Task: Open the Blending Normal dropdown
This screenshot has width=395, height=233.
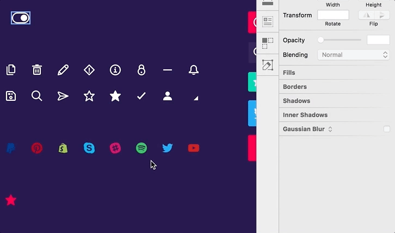Action: tap(354, 55)
